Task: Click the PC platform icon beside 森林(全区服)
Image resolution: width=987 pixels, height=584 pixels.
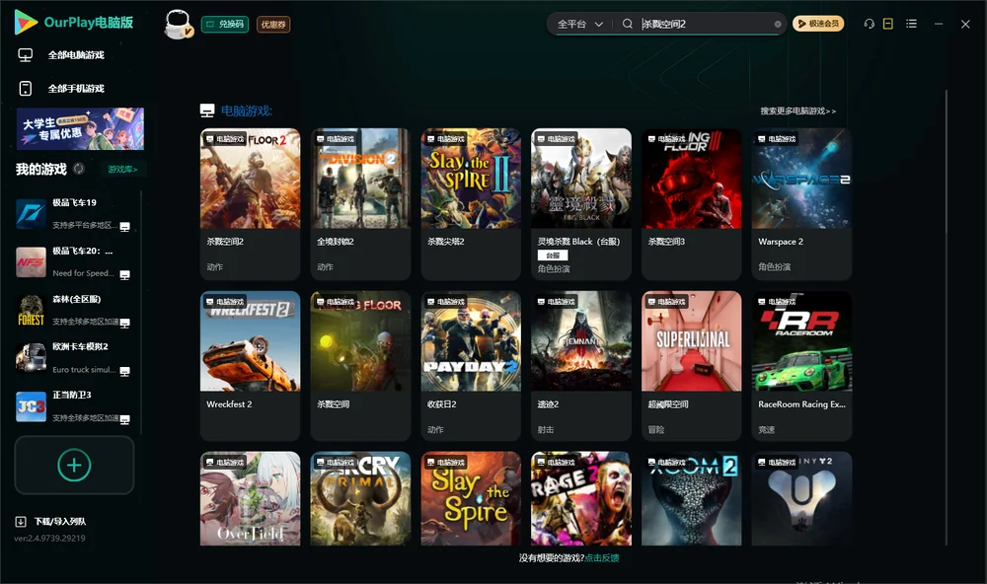Action: pos(124,323)
